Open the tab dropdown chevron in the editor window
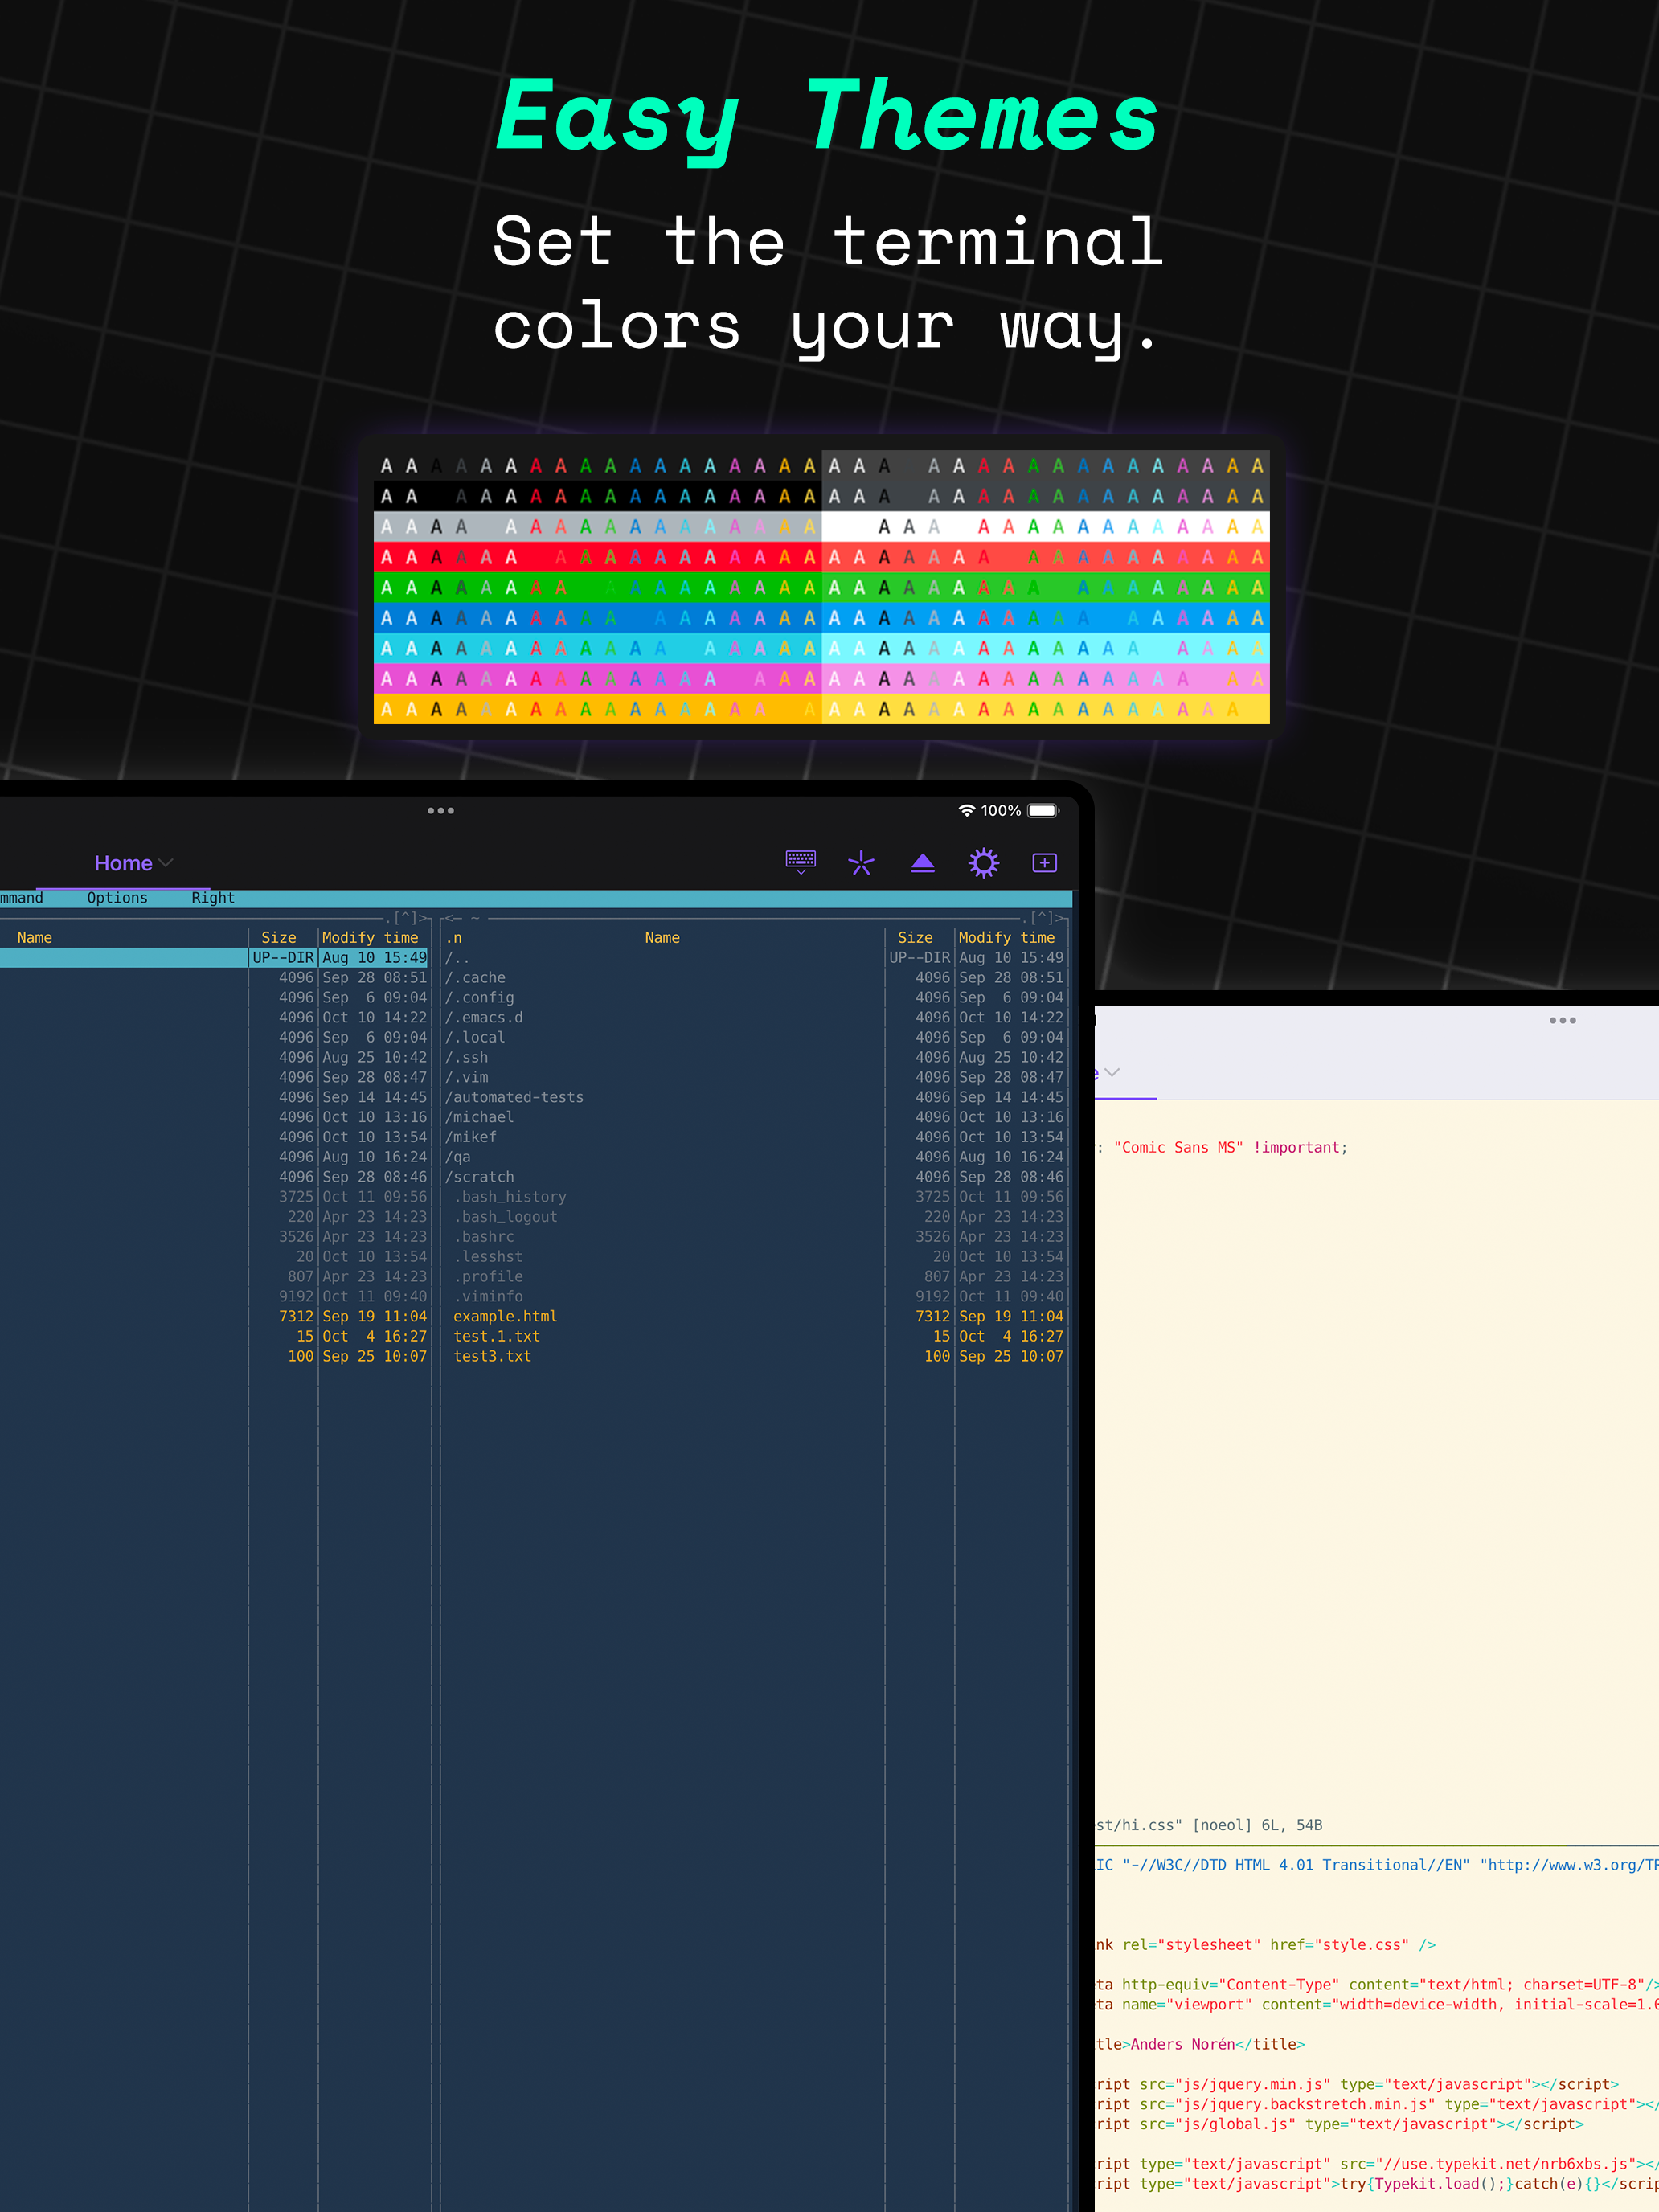This screenshot has width=1659, height=2212. pos(1113,1073)
